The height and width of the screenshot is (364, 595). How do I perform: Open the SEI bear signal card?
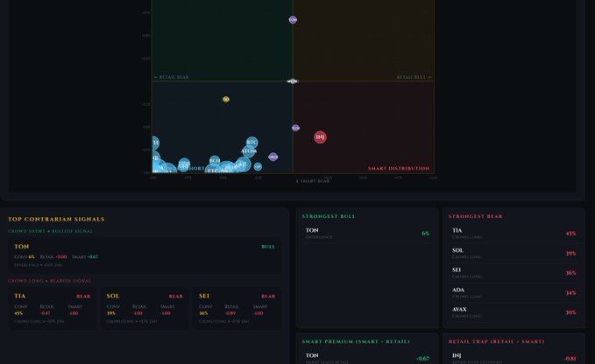coord(237,308)
